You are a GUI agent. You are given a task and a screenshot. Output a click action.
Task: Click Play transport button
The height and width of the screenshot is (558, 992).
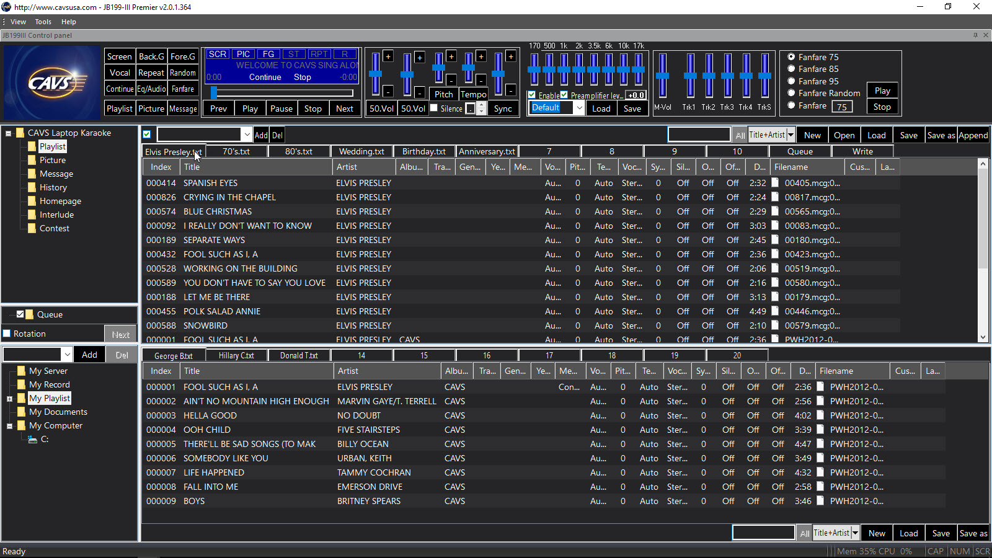250,108
